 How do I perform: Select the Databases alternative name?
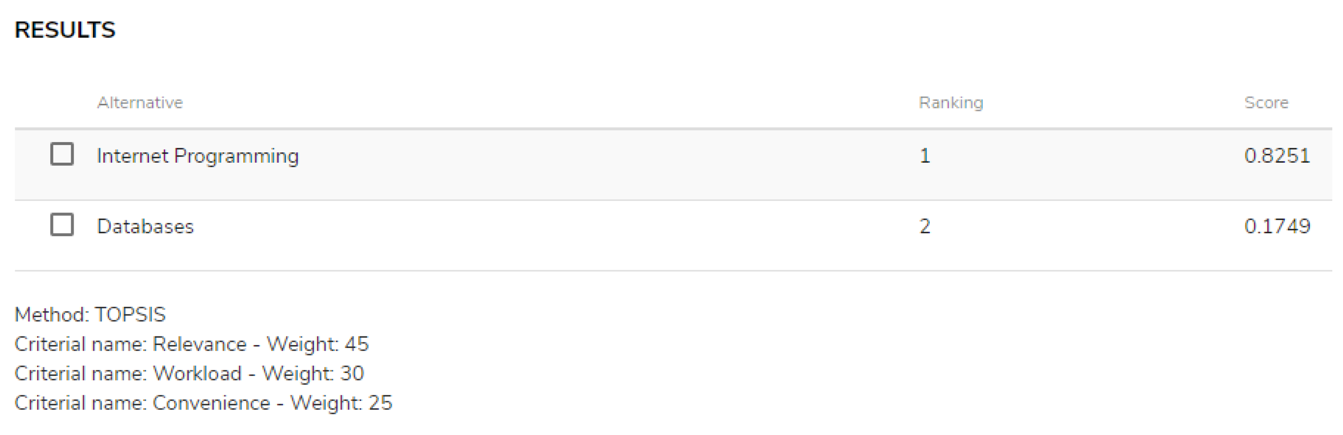145,226
